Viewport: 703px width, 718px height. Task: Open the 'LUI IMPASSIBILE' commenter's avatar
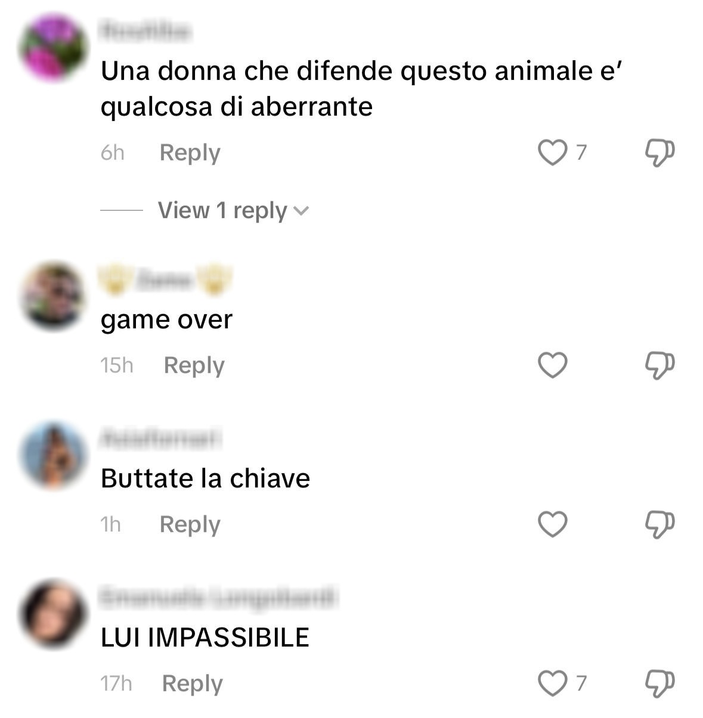coord(53,614)
